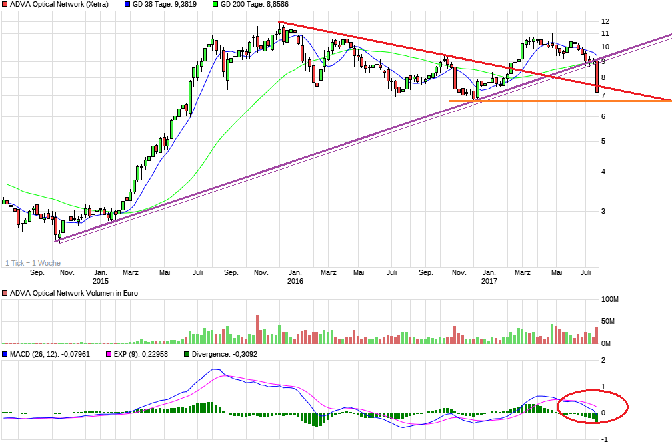Select the 'ADVA Optical Network (Xetra)' title text

click(59, 4)
